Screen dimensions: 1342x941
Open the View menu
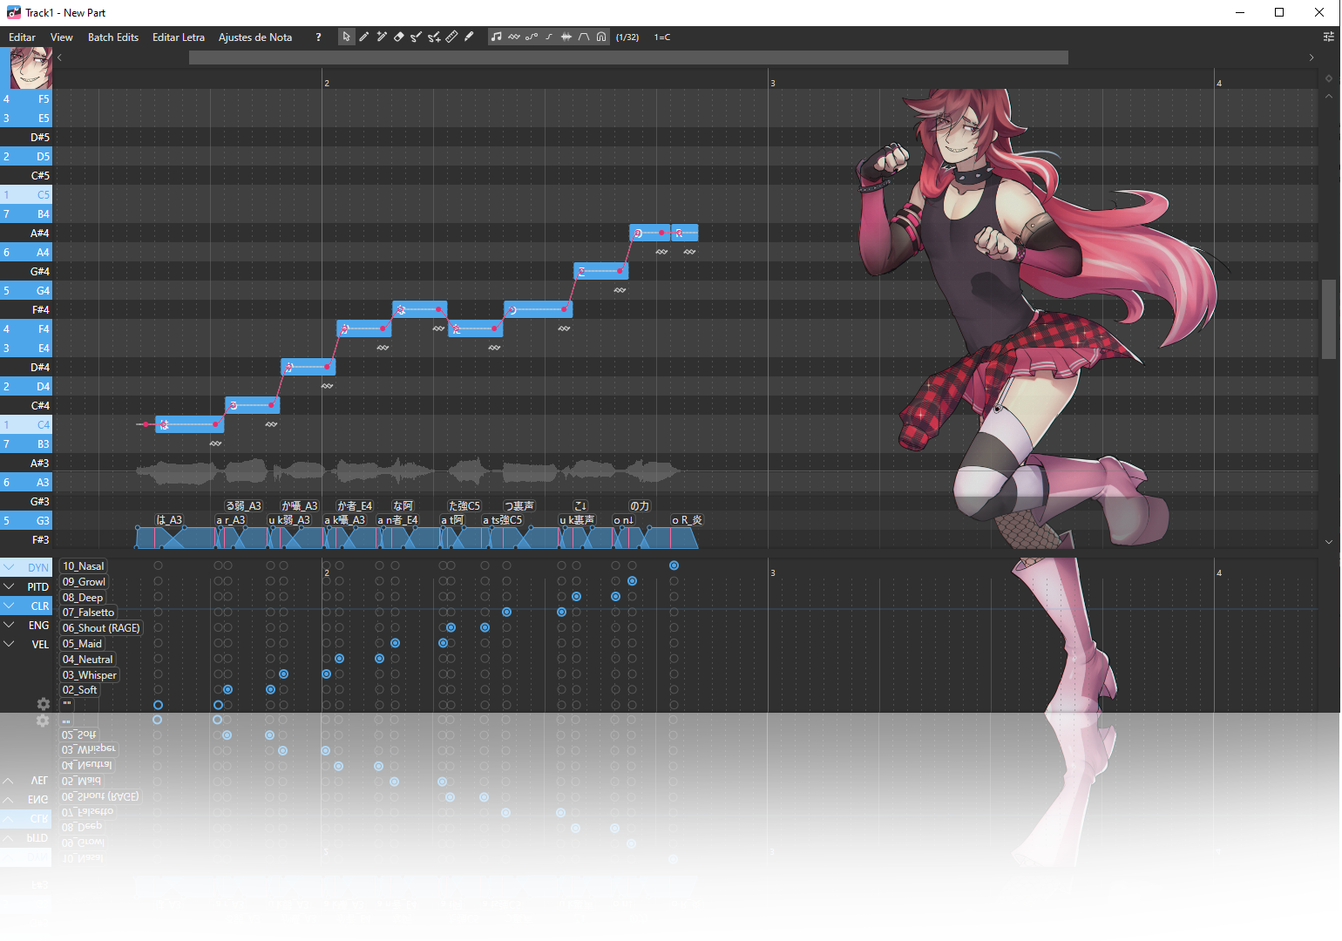point(62,37)
